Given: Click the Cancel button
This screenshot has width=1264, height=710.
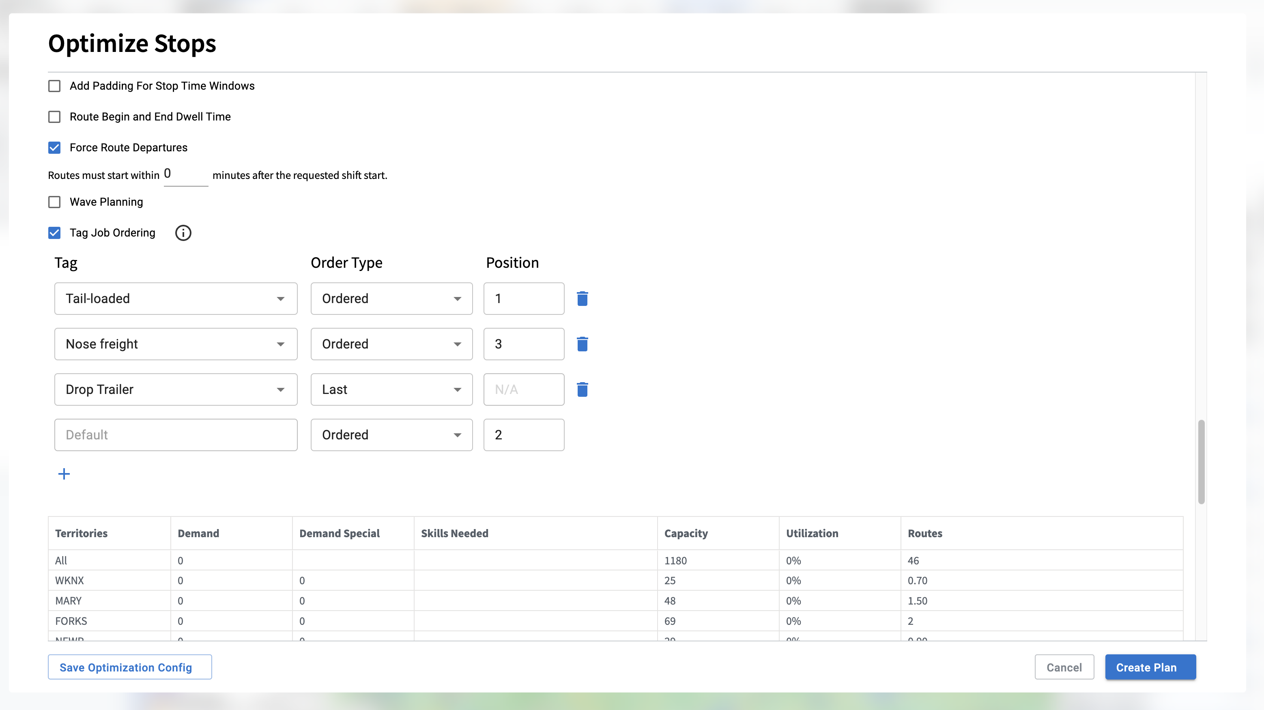Looking at the screenshot, I should click(1064, 667).
